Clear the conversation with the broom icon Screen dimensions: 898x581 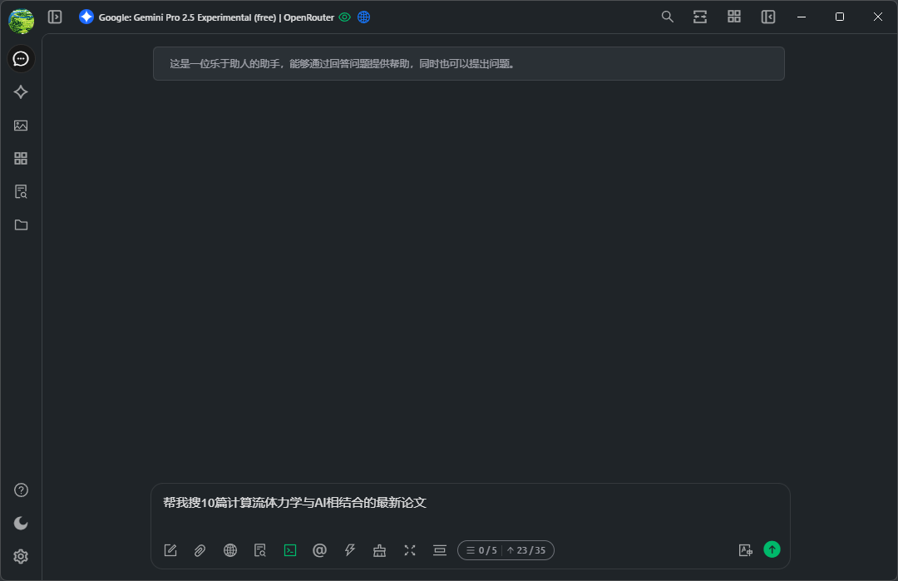click(380, 550)
